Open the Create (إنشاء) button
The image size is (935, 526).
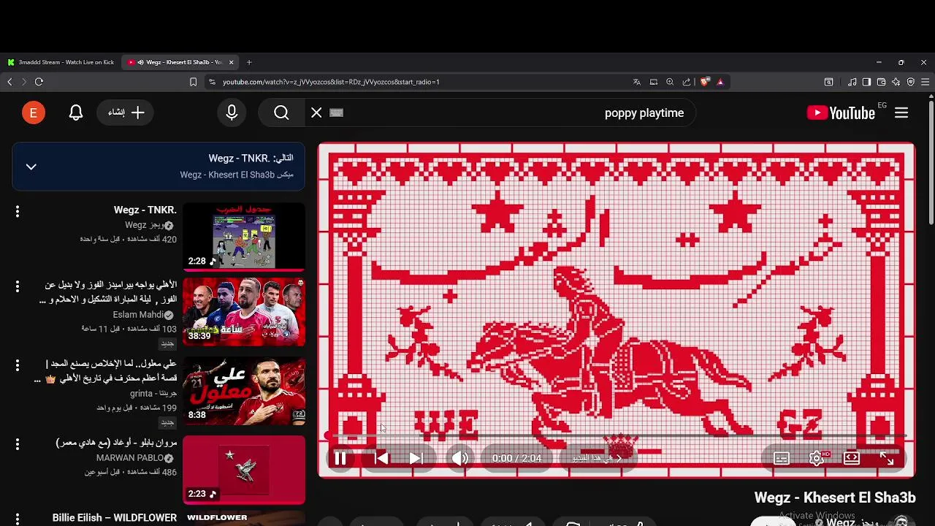(x=126, y=113)
